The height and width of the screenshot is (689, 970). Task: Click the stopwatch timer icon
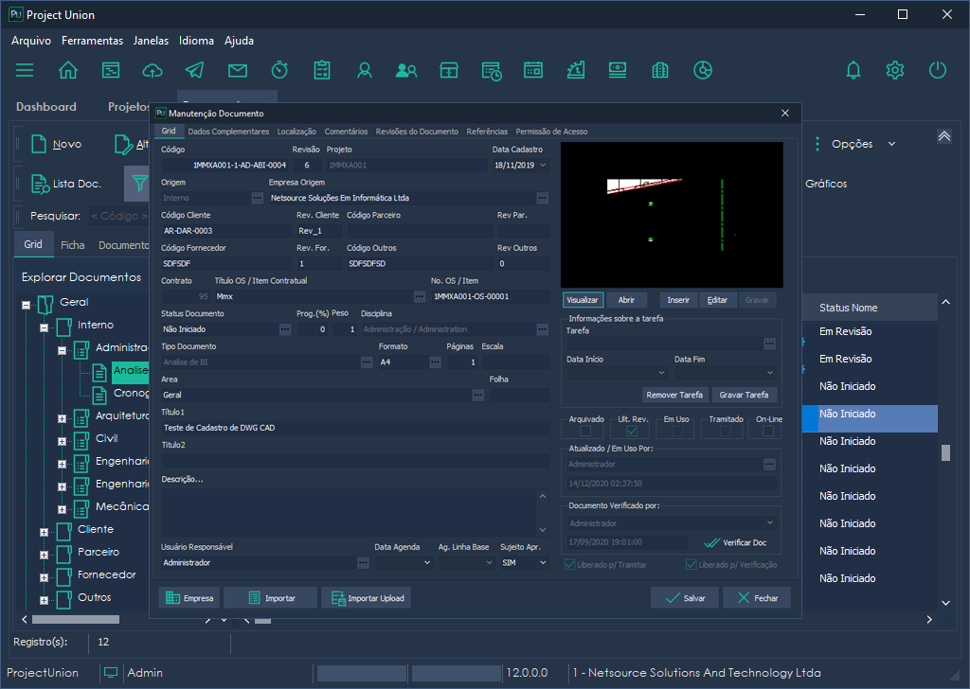[279, 70]
